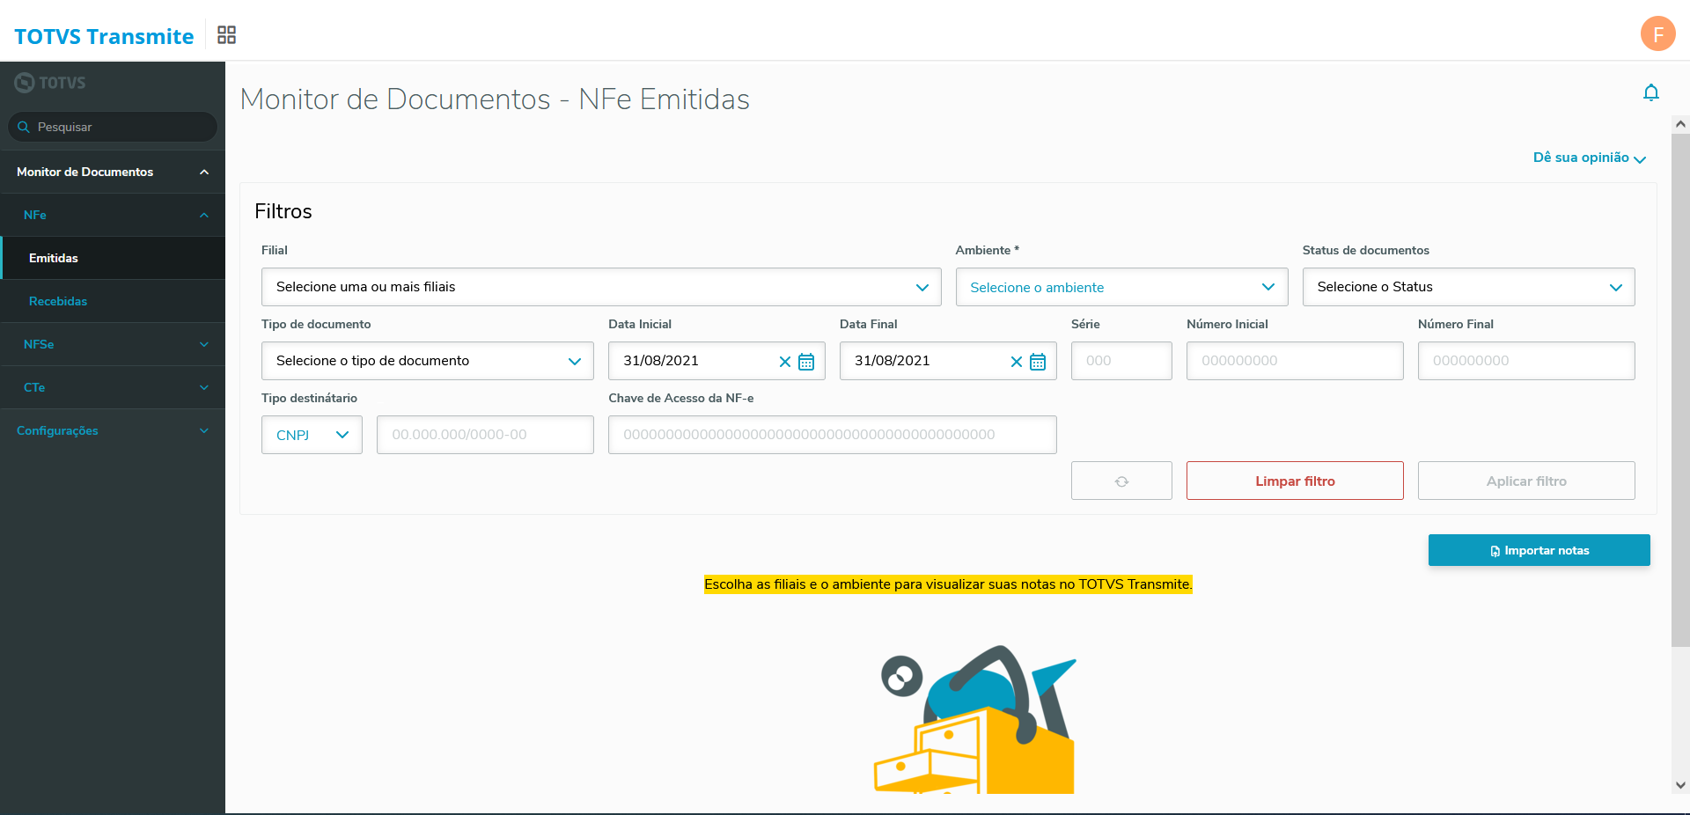Open the apps grid icon
1690x815 pixels.
(226, 34)
